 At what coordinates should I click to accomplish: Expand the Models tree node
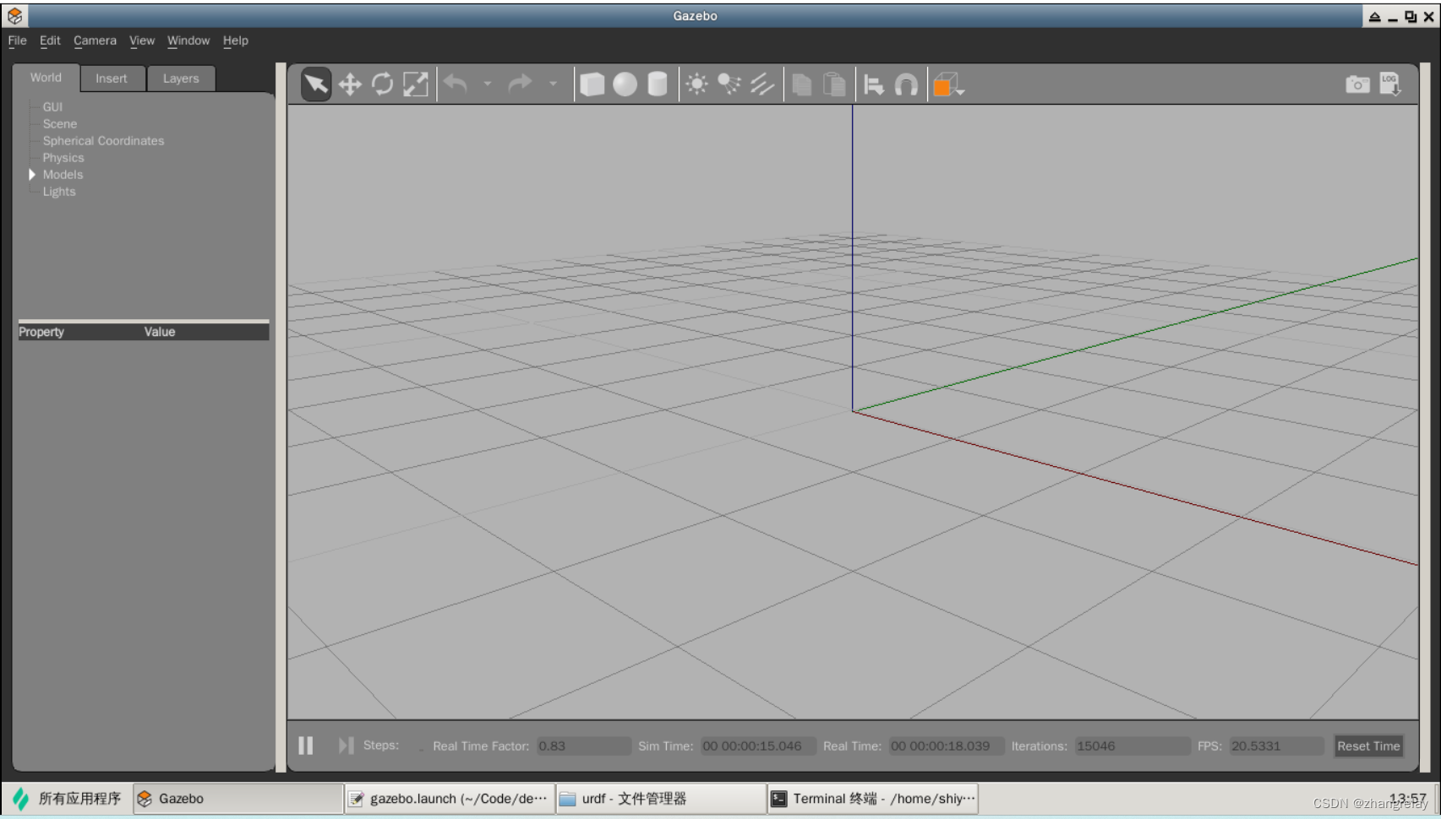pos(32,175)
